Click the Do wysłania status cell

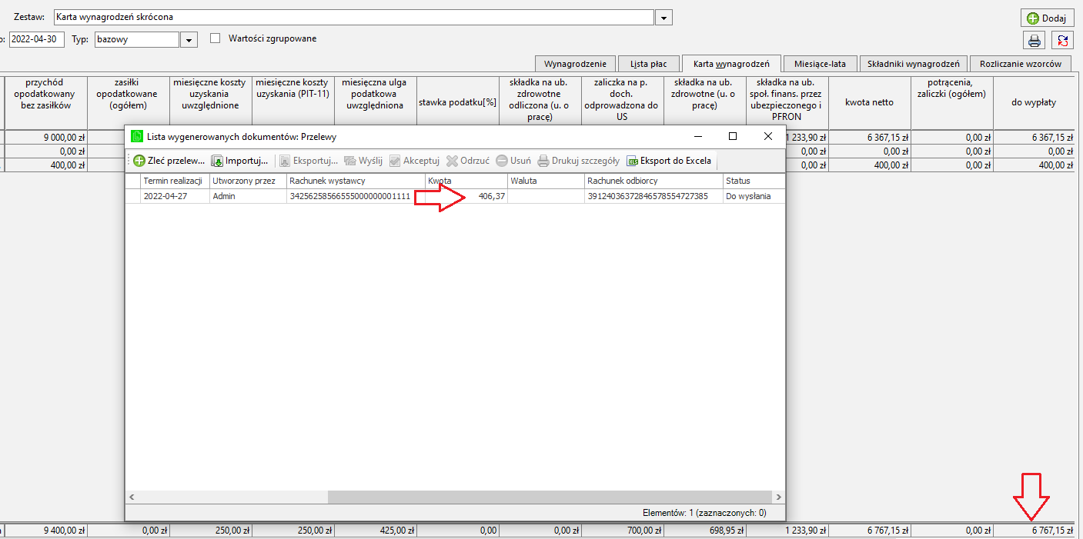tap(753, 196)
